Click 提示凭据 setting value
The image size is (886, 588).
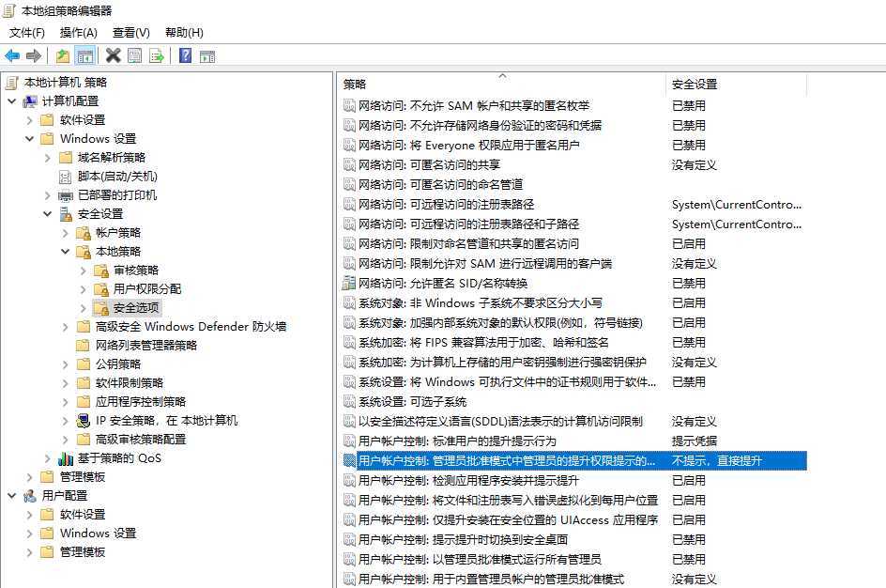[x=695, y=441]
